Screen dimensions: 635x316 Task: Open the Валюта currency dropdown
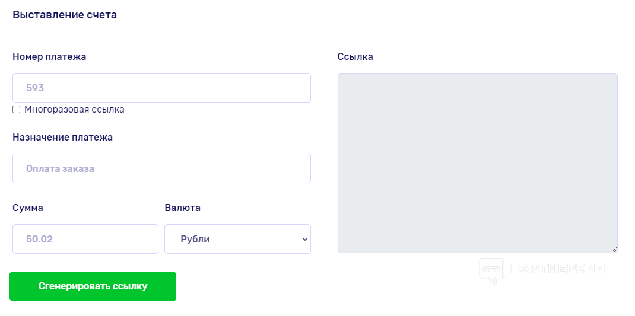click(237, 239)
